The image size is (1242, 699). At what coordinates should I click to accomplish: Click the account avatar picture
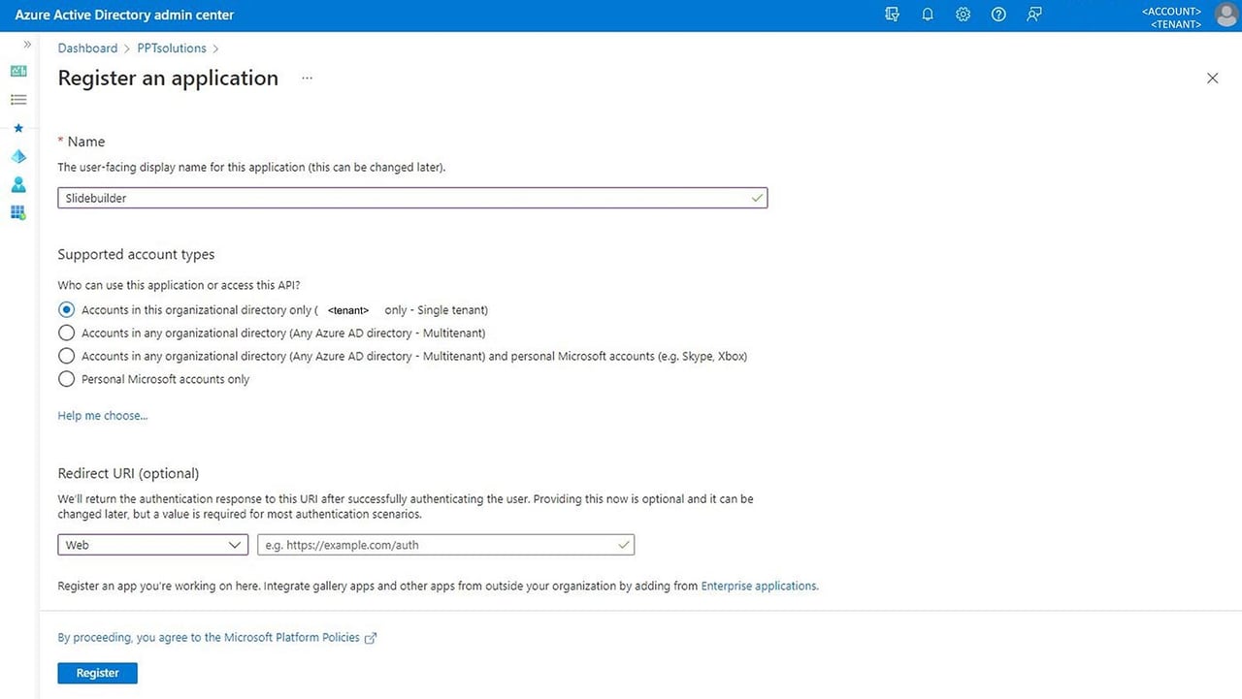pyautogui.click(x=1226, y=16)
